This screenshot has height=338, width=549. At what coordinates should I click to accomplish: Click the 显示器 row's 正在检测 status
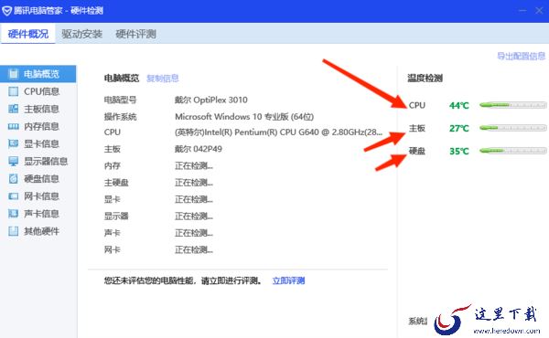(194, 216)
